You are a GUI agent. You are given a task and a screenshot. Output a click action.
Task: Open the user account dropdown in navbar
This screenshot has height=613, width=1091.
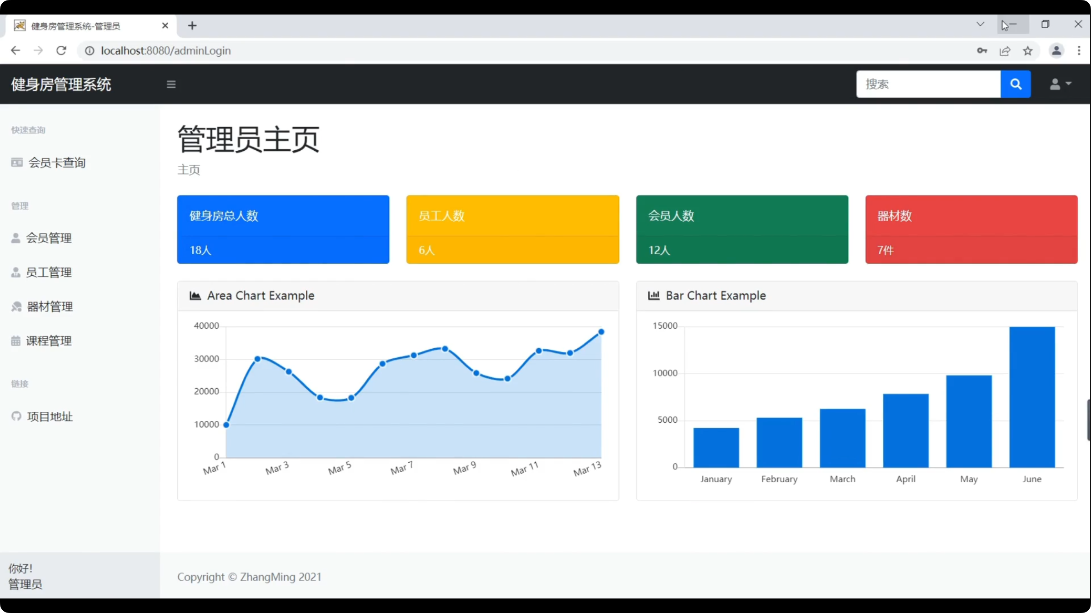pos(1060,84)
